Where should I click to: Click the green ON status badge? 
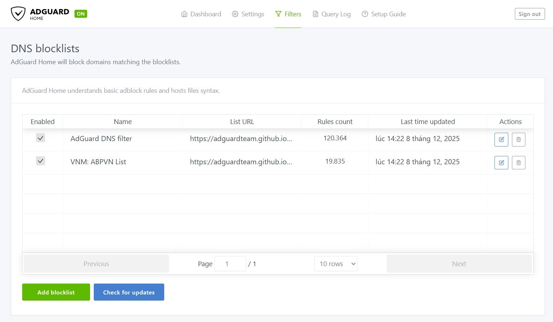[81, 14]
